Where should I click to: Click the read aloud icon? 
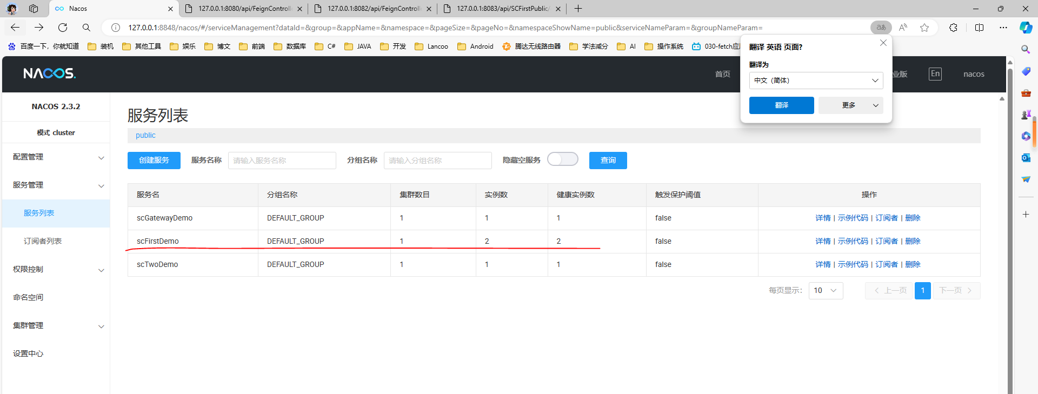click(903, 28)
